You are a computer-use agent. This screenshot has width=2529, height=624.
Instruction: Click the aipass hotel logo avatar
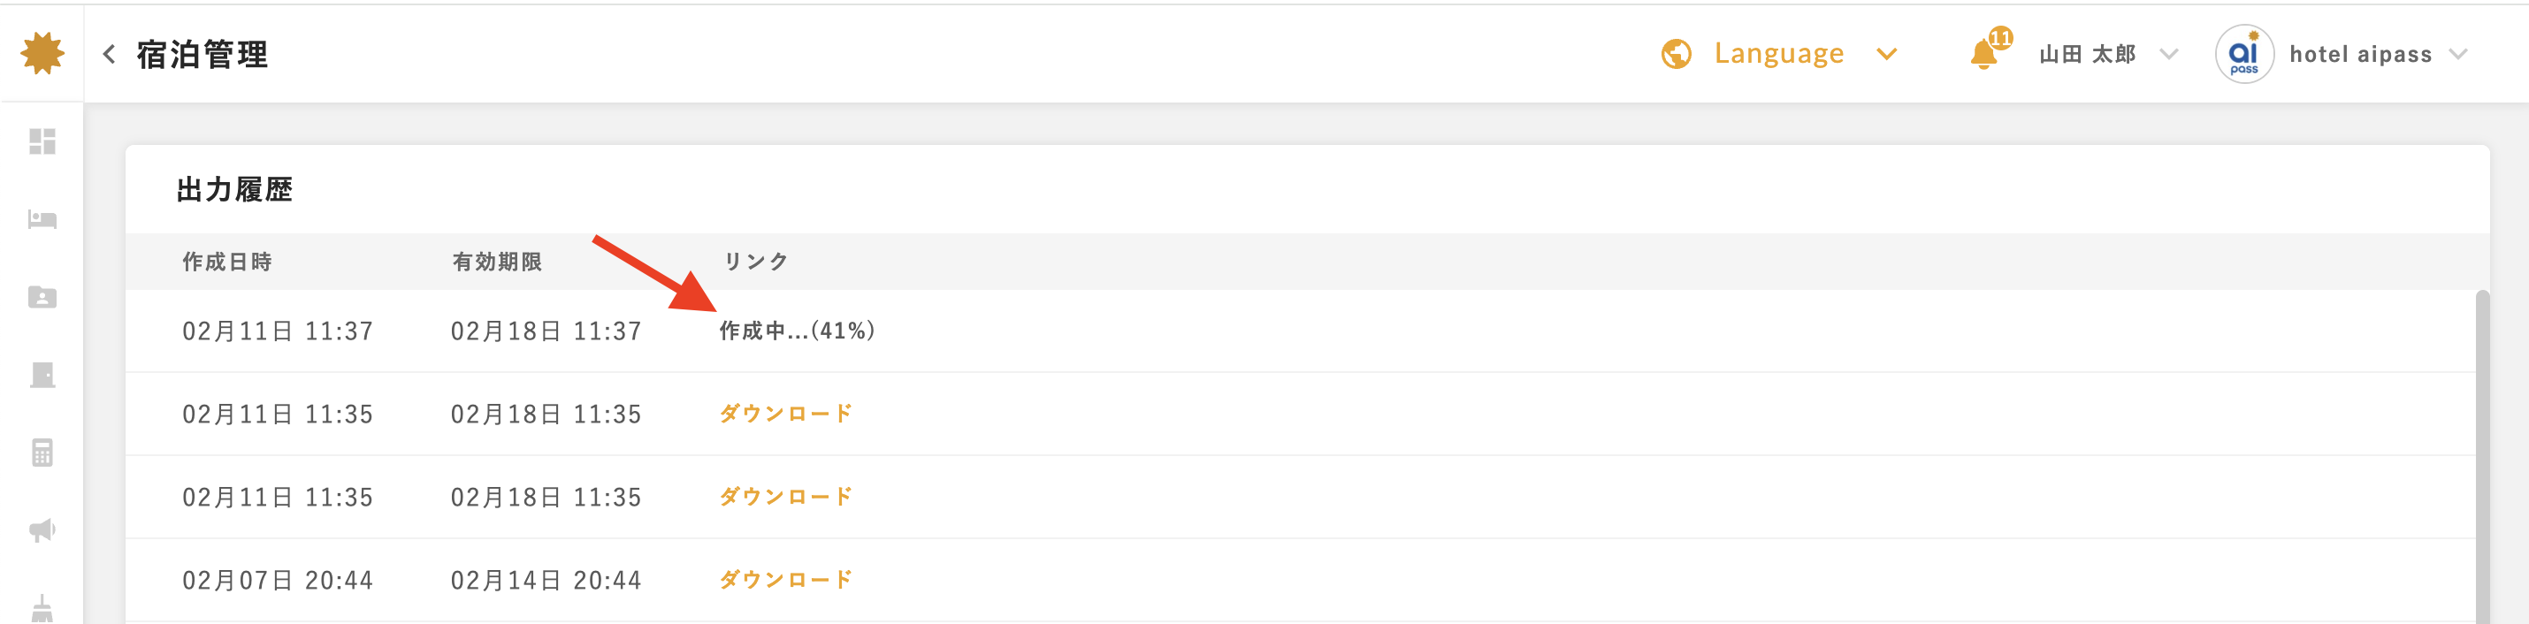(x=2244, y=54)
